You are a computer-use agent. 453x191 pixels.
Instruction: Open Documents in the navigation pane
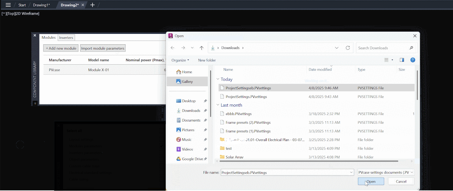click(x=191, y=120)
